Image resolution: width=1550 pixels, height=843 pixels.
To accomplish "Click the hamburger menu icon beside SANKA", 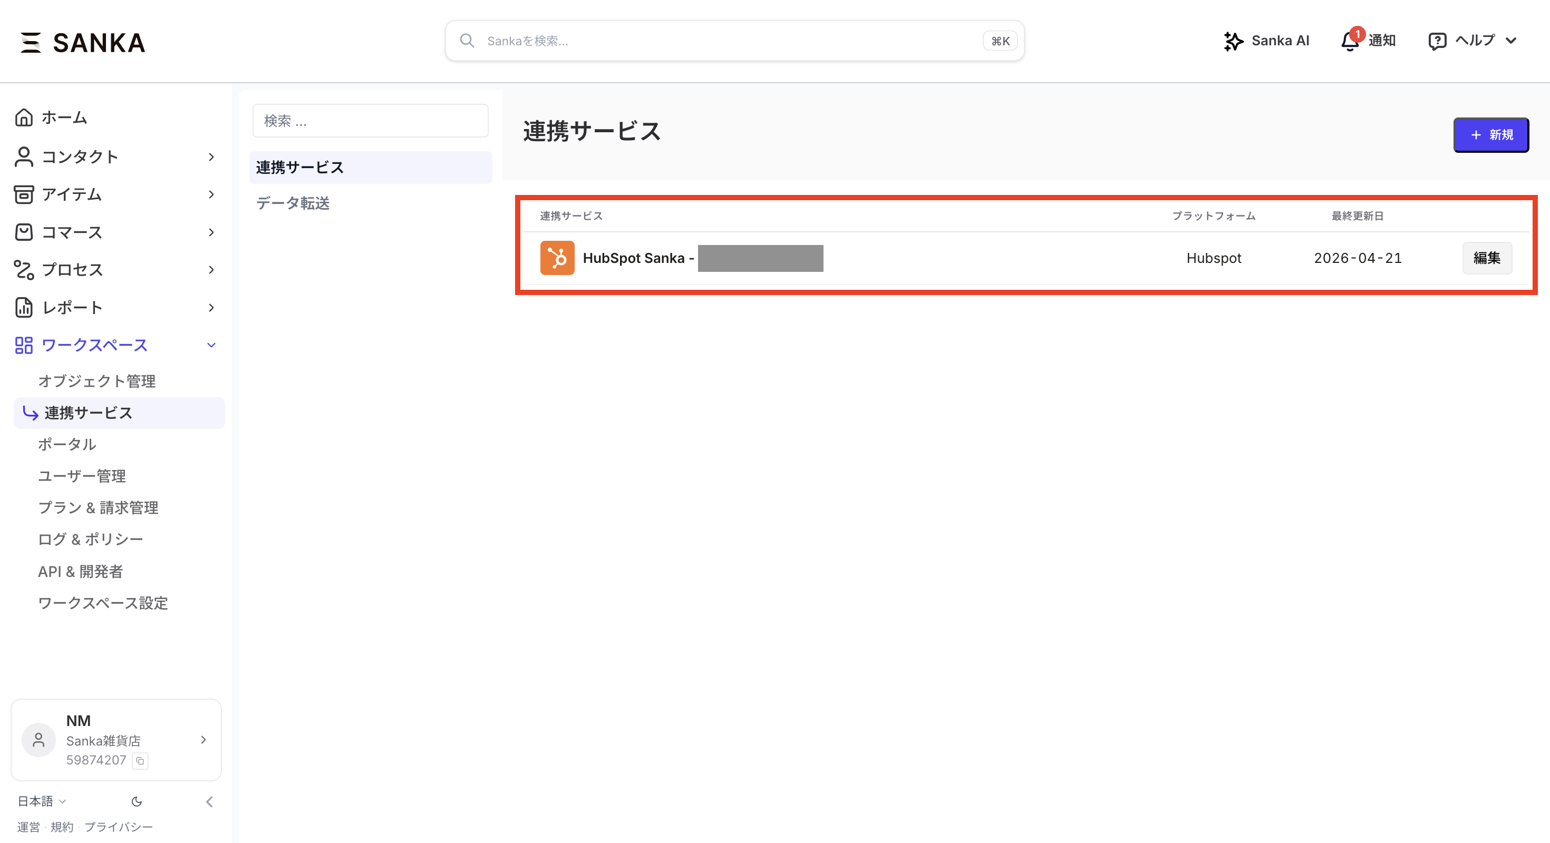I will pos(31,43).
